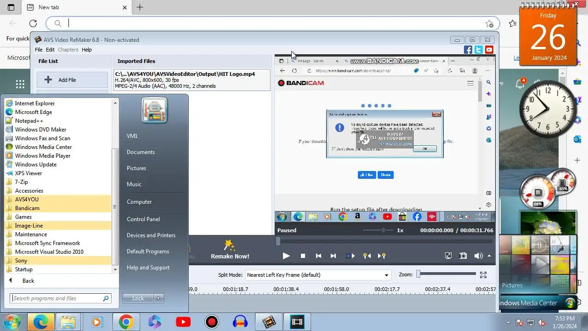Open AVS Facebook page icon
Image resolution: width=588 pixels, height=331 pixels.
(468, 50)
